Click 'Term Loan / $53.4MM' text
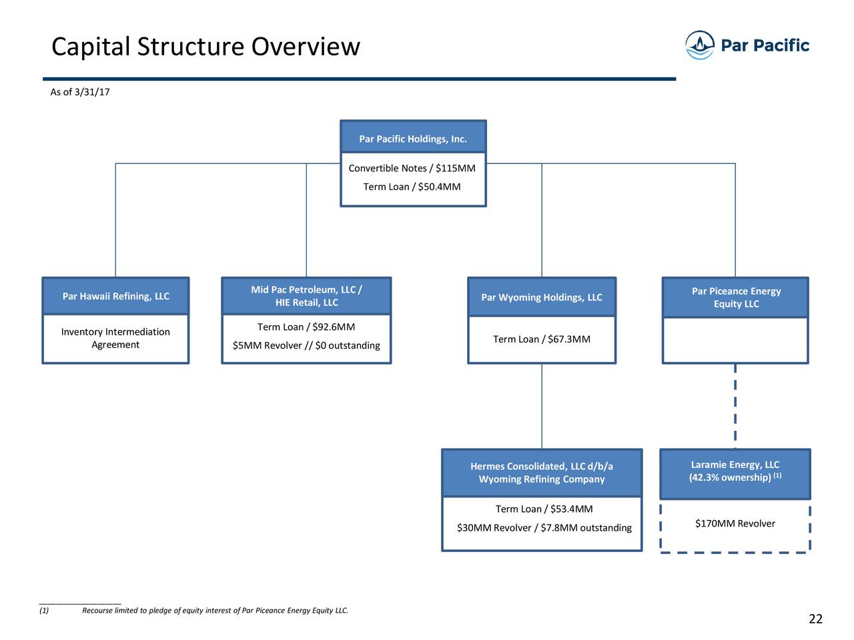 tap(544, 509)
